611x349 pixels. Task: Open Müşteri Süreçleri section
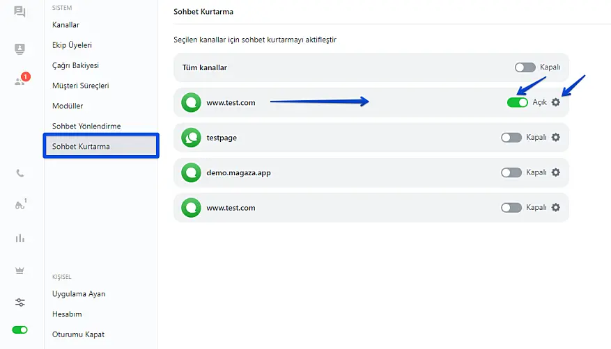coord(80,86)
